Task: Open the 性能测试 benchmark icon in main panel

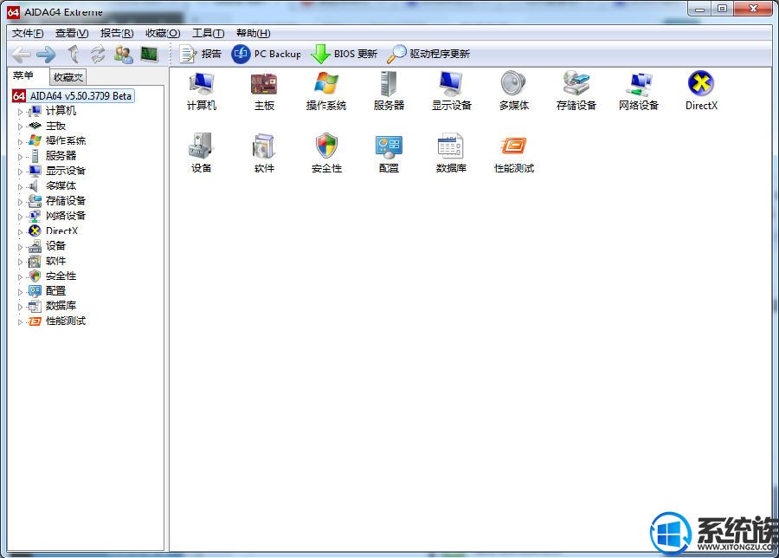Action: pos(513,146)
